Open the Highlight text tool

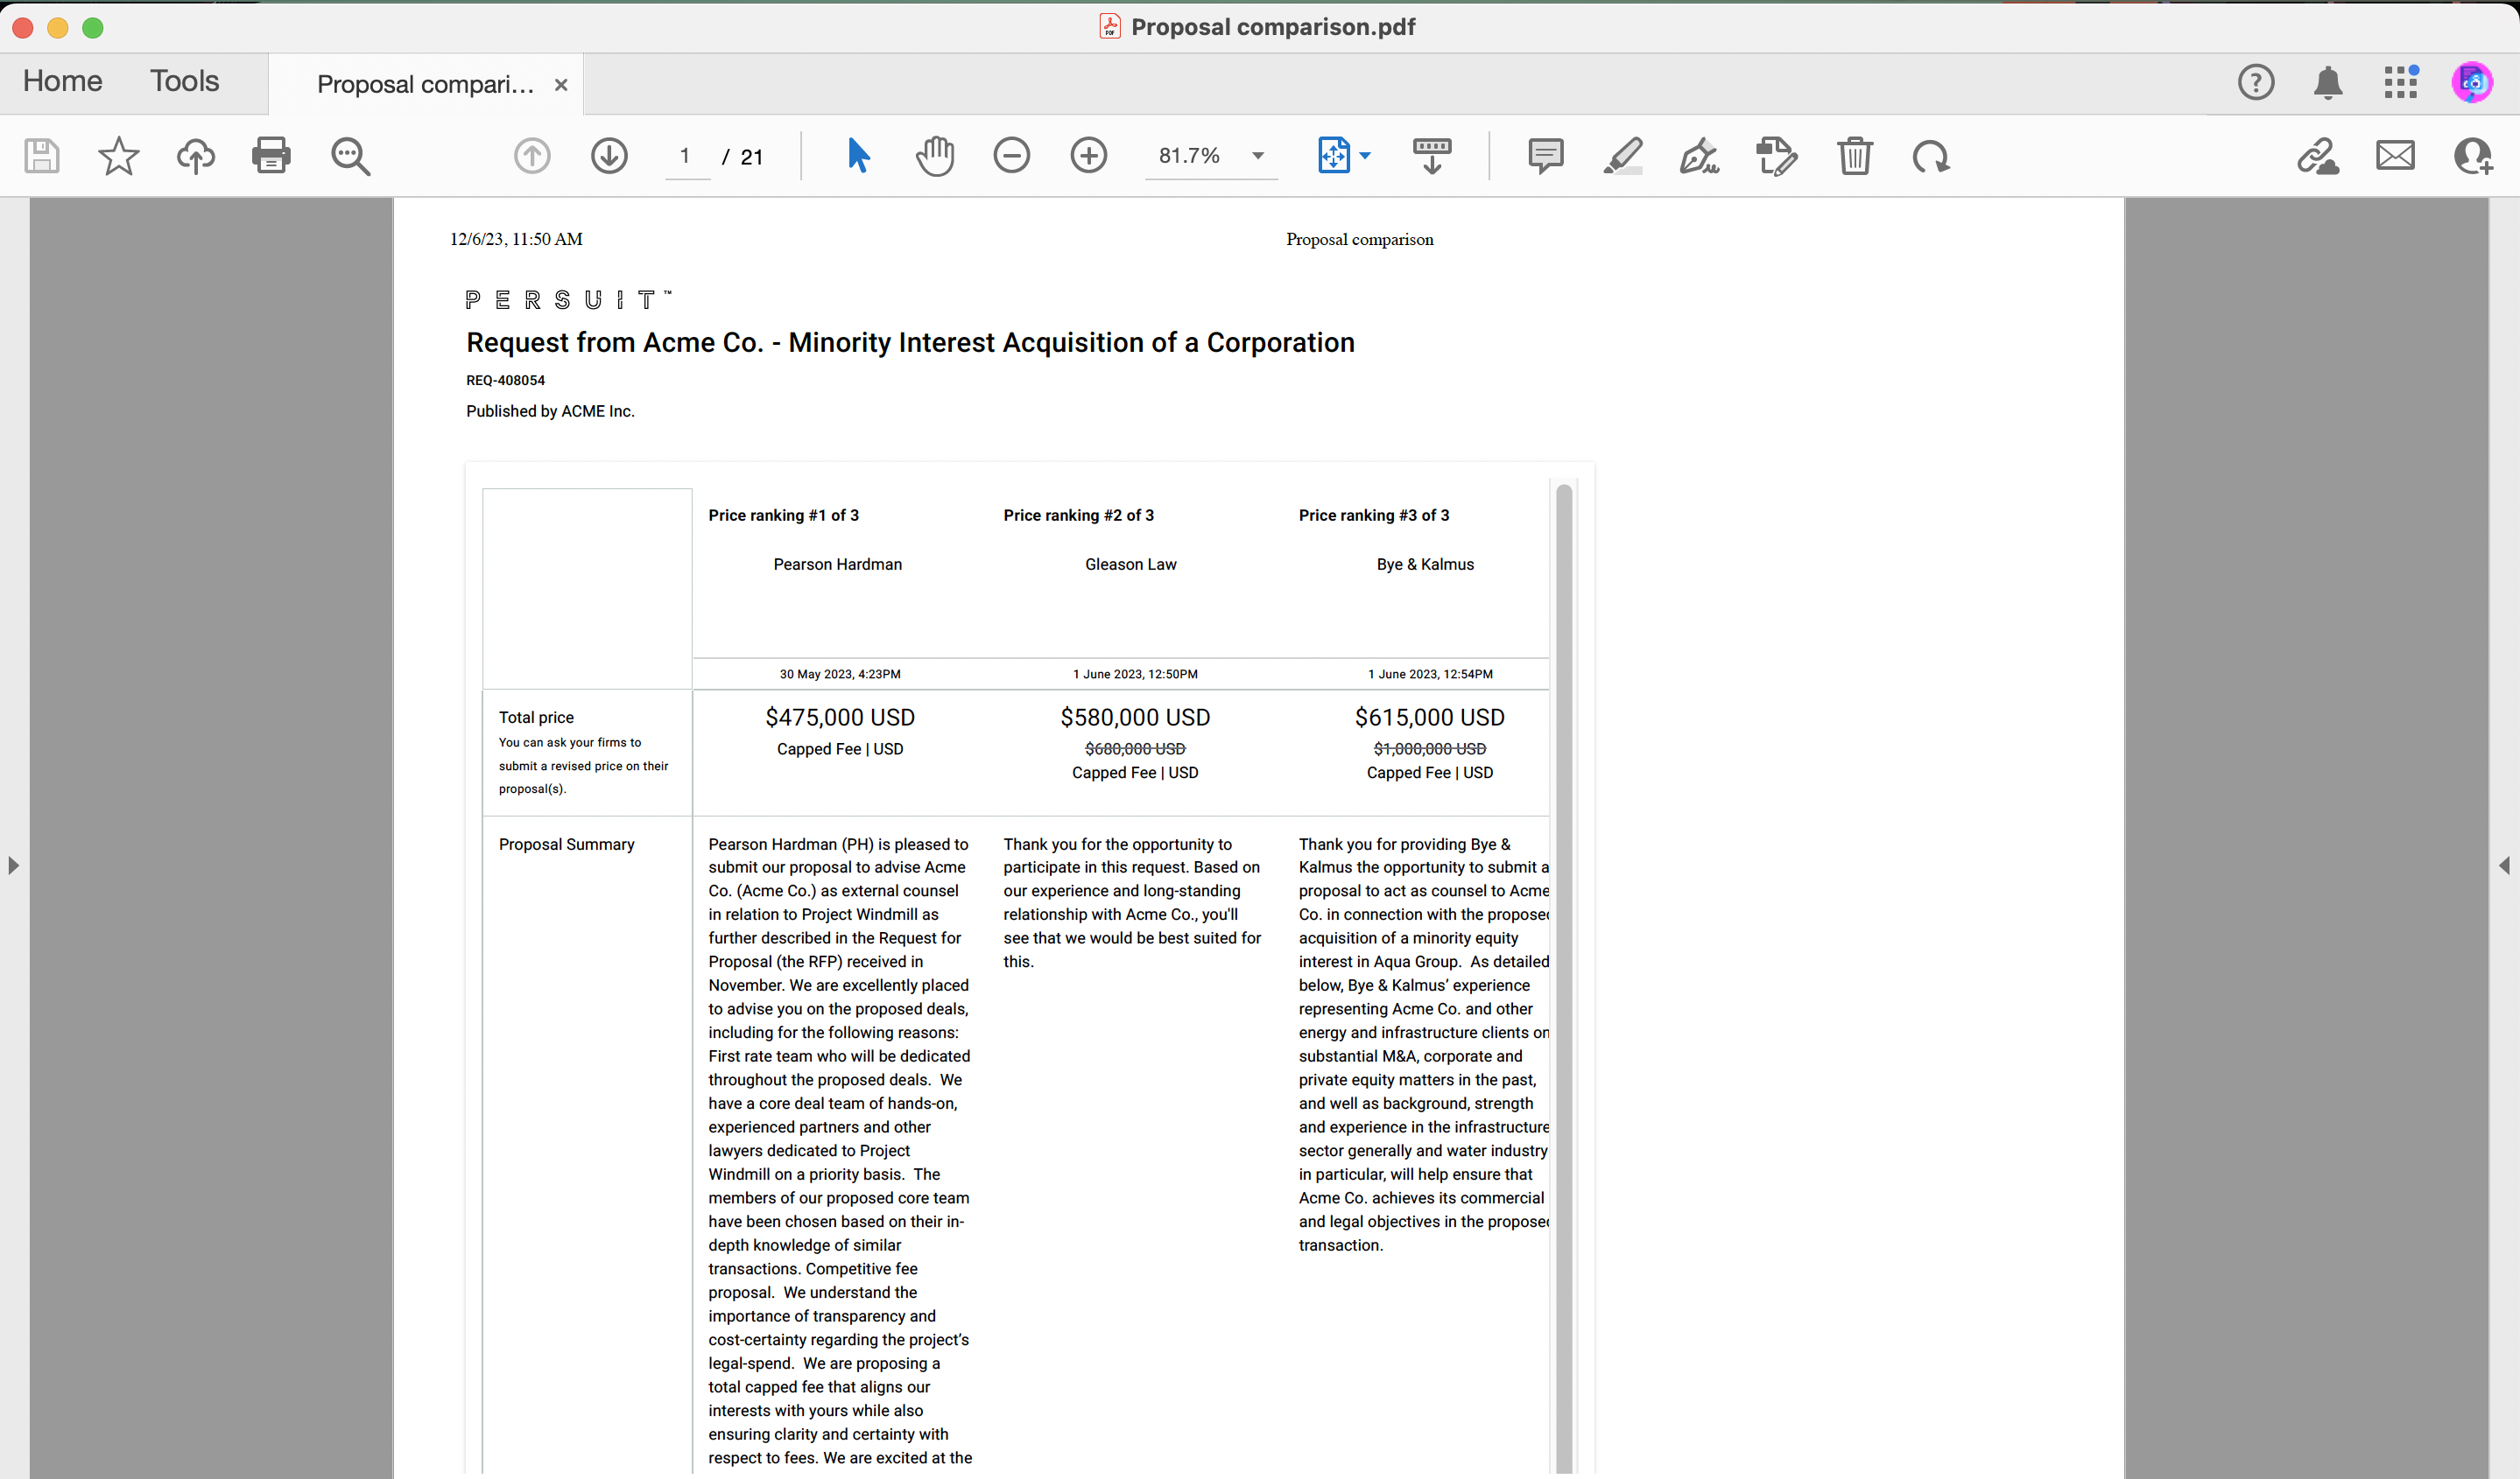click(1622, 156)
